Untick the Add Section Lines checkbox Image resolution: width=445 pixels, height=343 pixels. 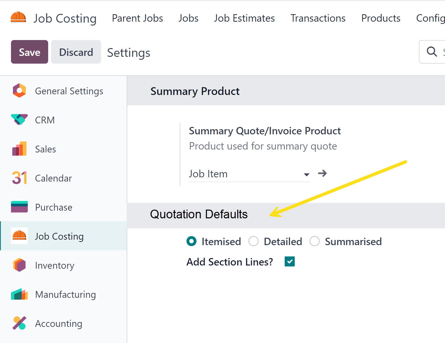[290, 262]
